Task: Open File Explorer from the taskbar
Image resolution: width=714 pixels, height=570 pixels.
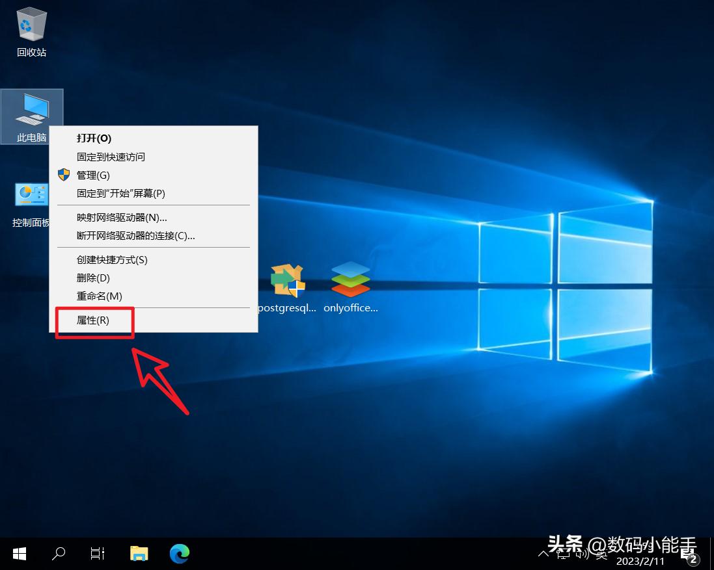Action: click(x=139, y=553)
